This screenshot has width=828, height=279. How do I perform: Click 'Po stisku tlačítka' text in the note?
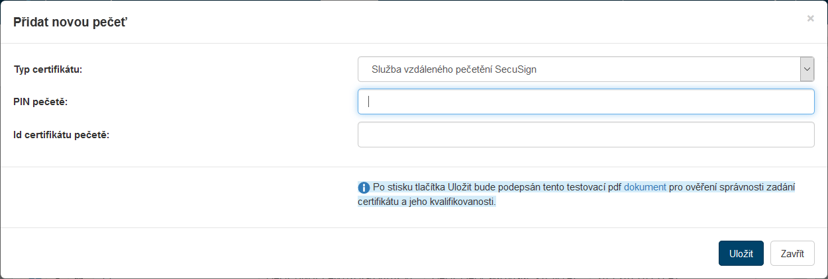409,187
